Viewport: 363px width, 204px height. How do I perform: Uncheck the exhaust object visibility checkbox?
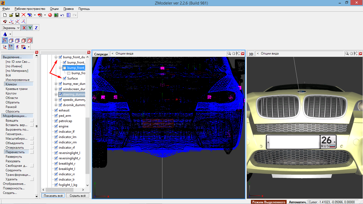pyautogui.click(x=56, y=110)
